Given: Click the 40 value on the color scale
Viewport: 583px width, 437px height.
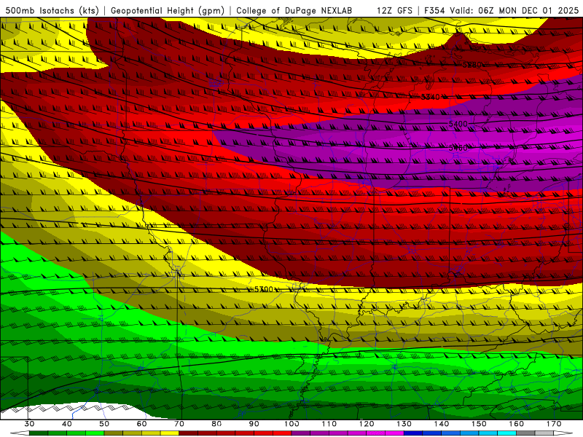Looking at the screenshot, I should [x=67, y=424].
